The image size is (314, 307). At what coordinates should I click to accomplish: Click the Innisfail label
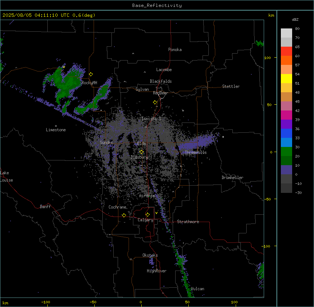(151, 119)
